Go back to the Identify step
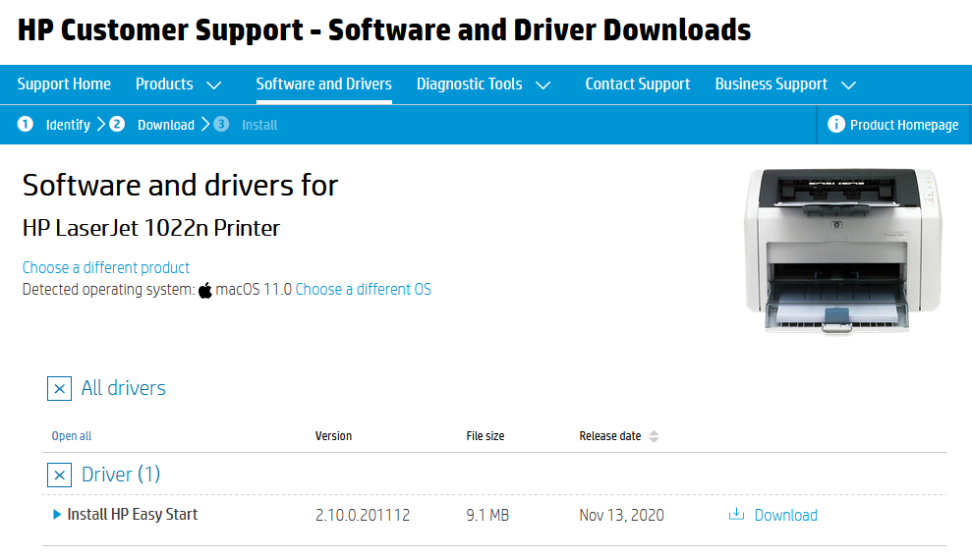 click(x=68, y=125)
